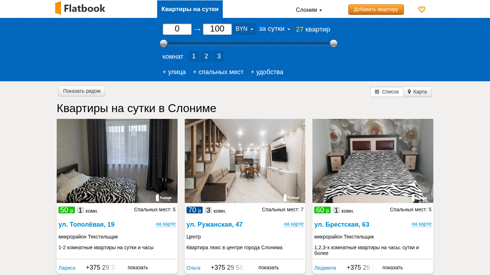Click the 50 р price badge
Screen dimensions: 490x275
pos(67,210)
